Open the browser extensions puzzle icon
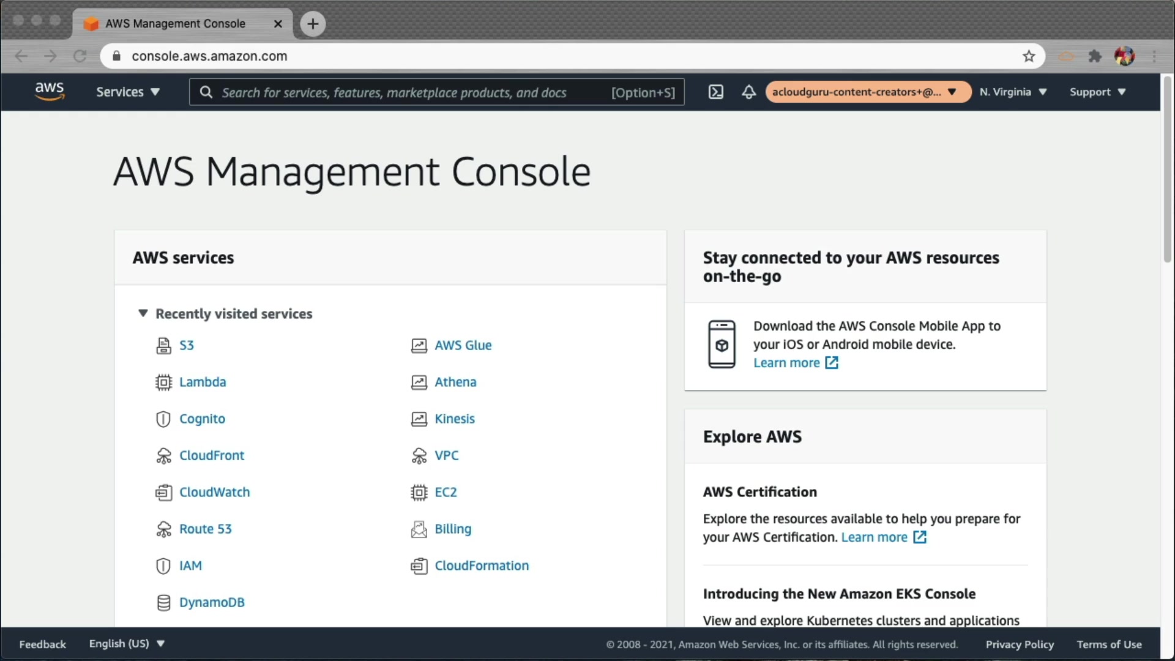This screenshot has height=661, width=1175. coord(1095,56)
